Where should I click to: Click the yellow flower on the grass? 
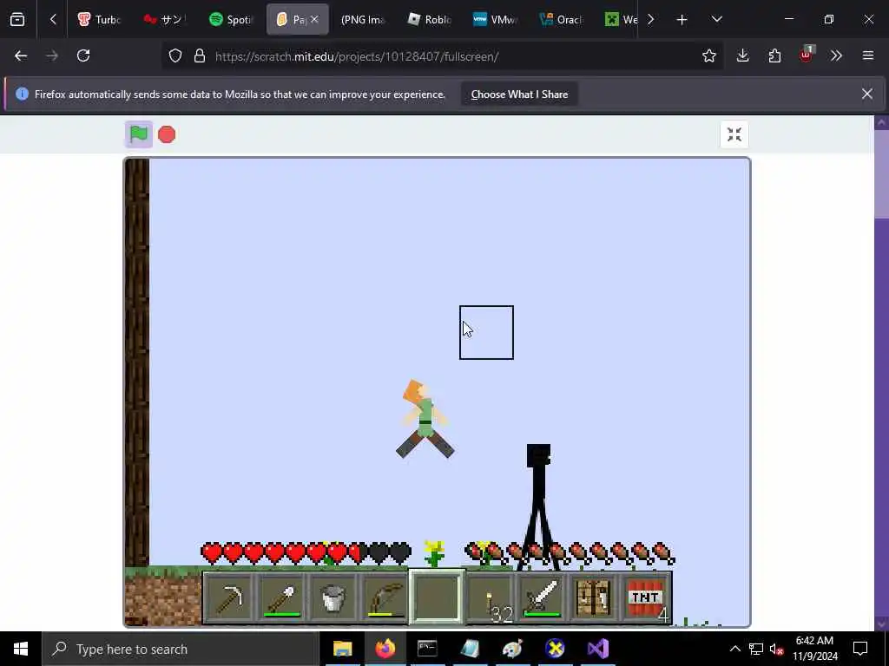coord(434,553)
